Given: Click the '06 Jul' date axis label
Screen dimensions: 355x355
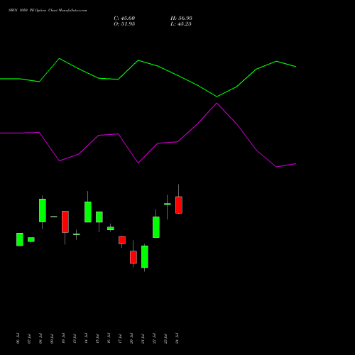Looking at the screenshot, I should [18, 338].
